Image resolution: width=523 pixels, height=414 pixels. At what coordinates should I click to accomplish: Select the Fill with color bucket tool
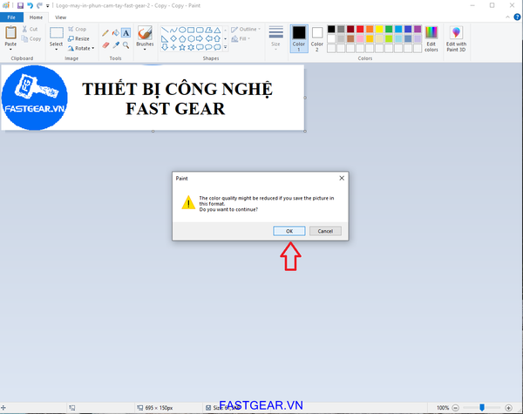(x=116, y=33)
